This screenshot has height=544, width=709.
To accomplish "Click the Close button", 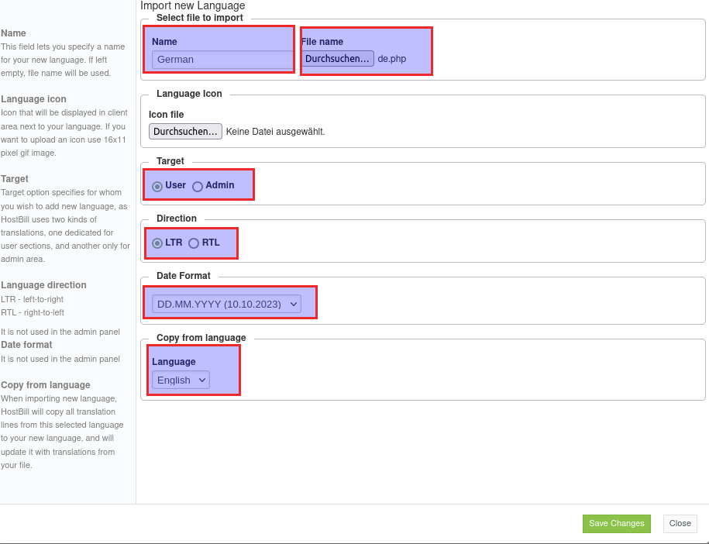I will tap(680, 523).
